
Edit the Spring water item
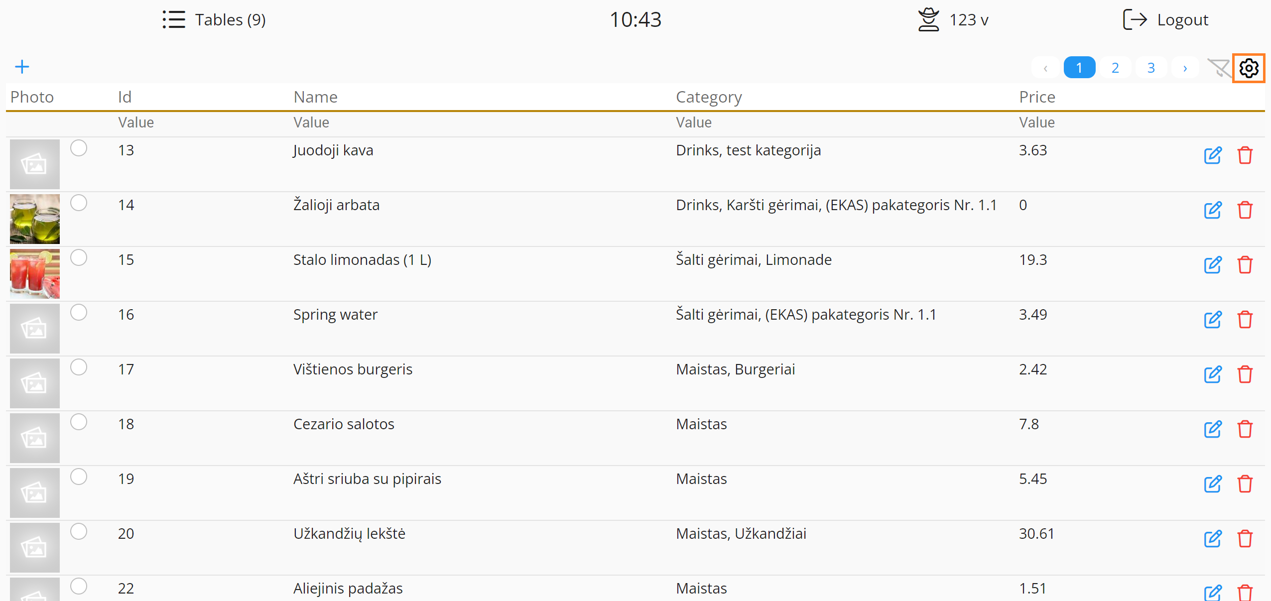click(x=1213, y=320)
